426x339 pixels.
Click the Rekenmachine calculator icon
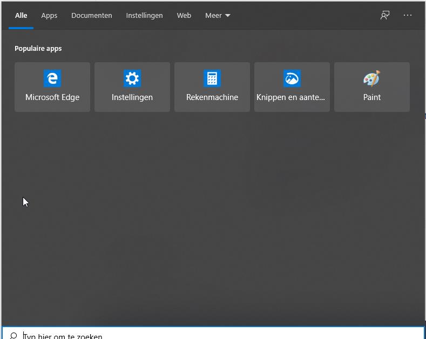(212, 78)
